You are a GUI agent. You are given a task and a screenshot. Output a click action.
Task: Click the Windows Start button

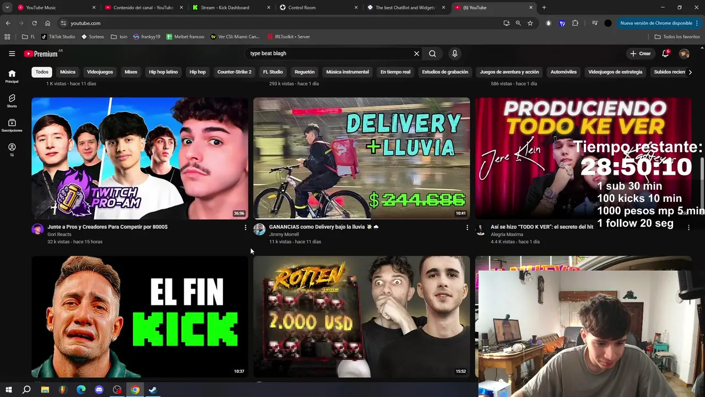pyautogui.click(x=9, y=390)
